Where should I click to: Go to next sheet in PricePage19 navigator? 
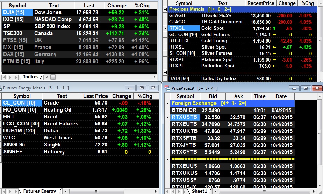179,191
